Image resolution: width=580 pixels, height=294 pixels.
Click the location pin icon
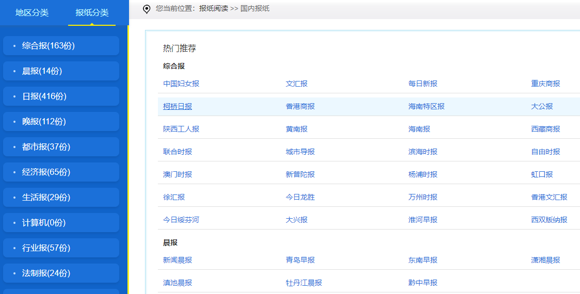(x=147, y=9)
